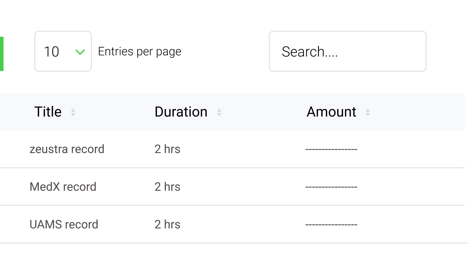Click the 2 hrs duration for MedX record
468x274 pixels.
(x=167, y=187)
